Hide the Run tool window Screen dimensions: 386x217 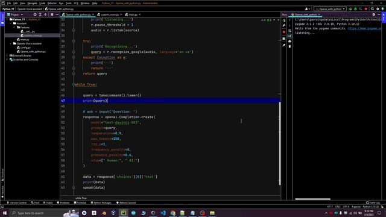[x=379, y=14]
